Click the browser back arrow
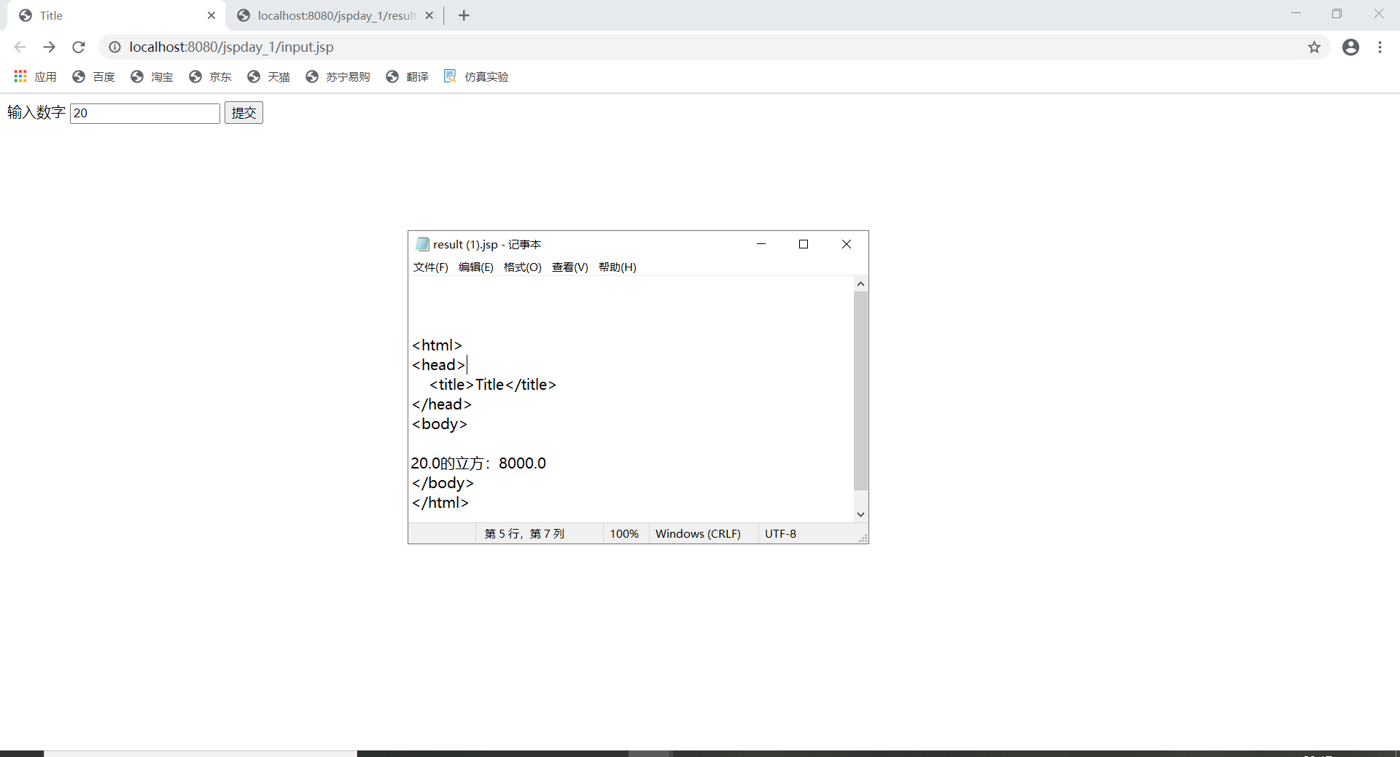 pos(20,47)
